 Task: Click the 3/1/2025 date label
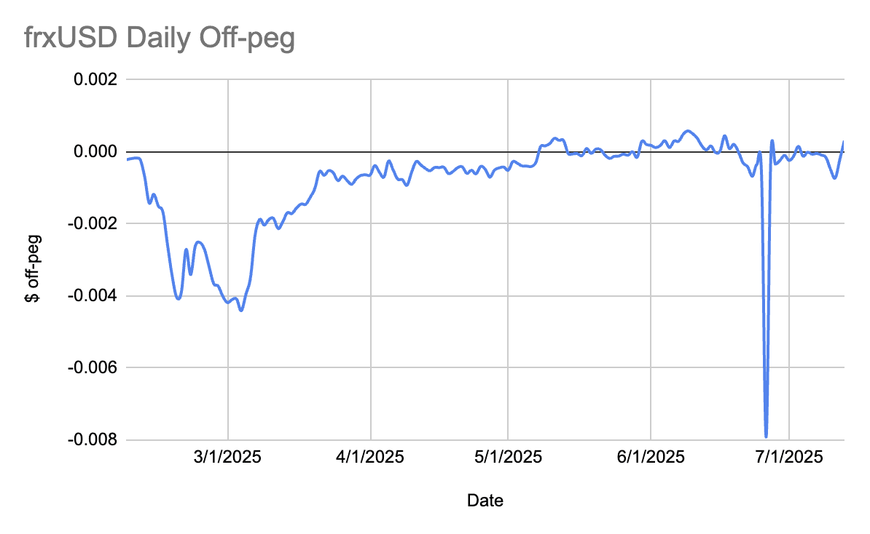tap(228, 458)
